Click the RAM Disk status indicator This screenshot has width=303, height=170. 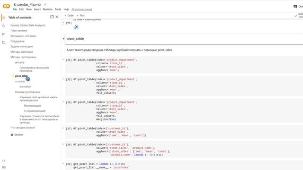point(299,16)
